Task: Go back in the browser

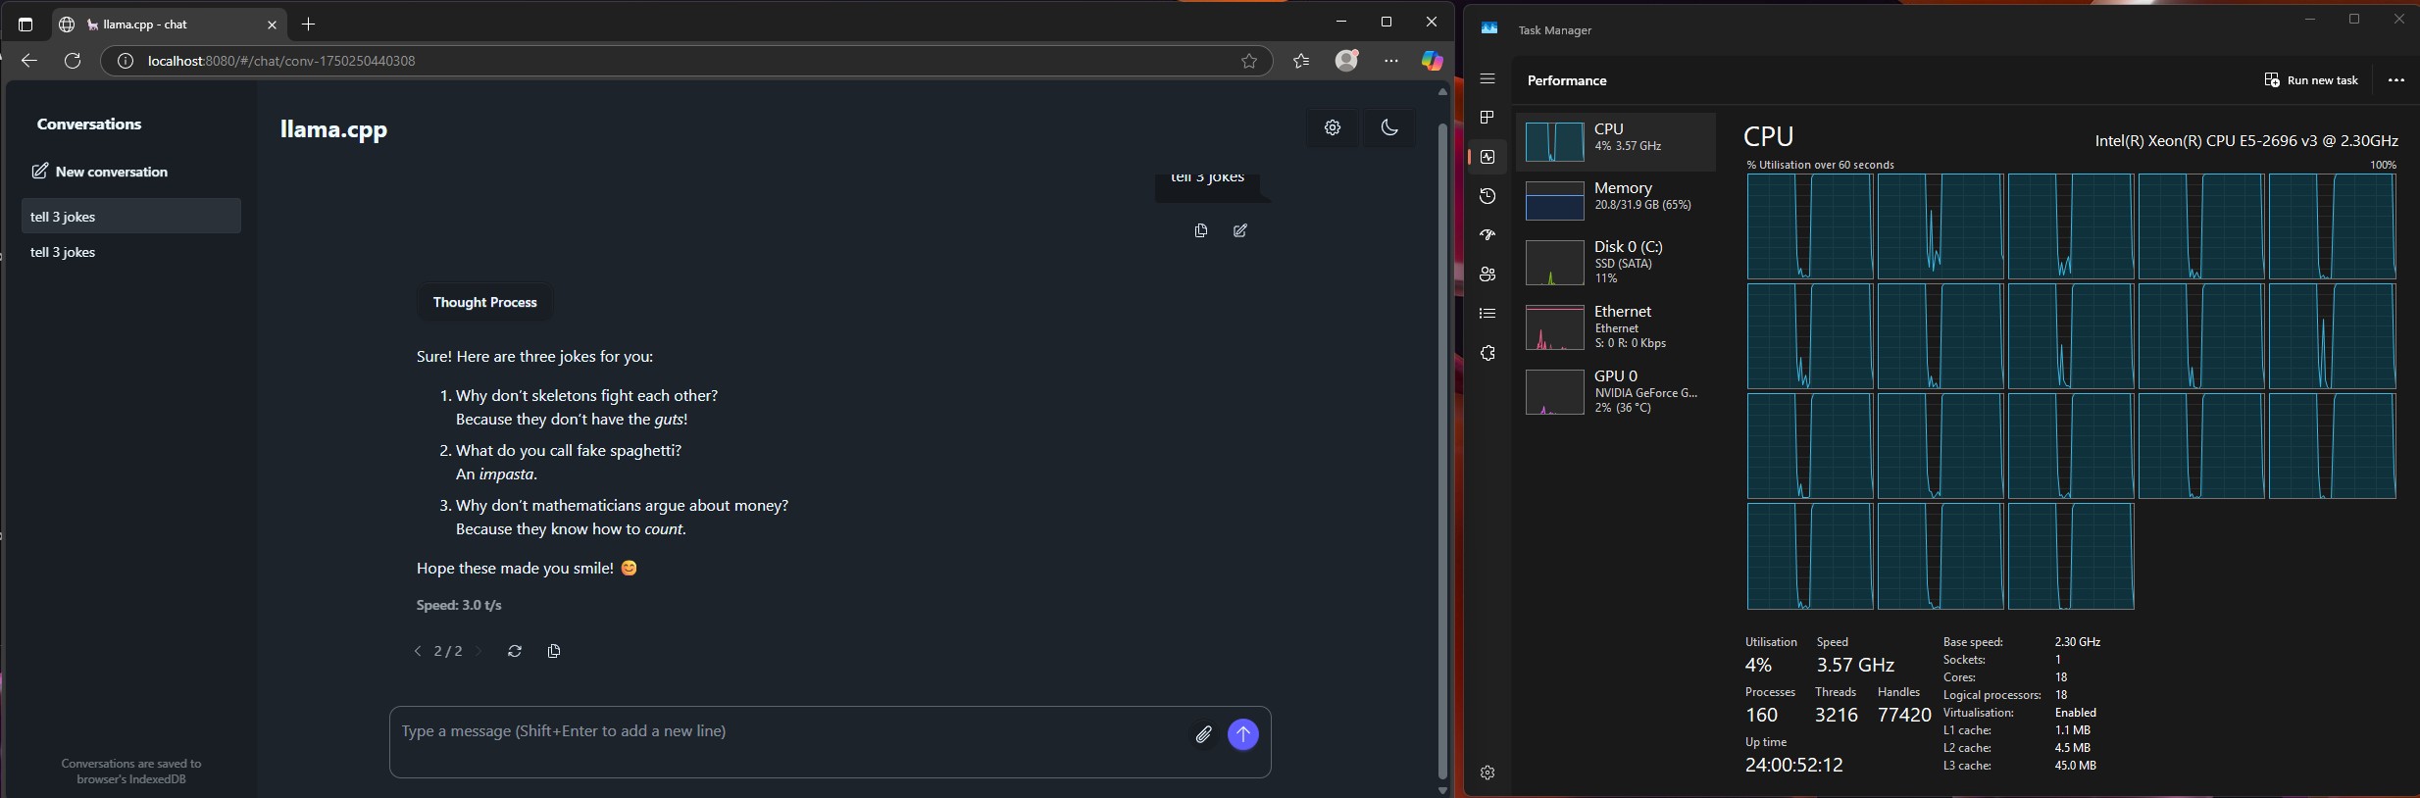Action: 29,61
